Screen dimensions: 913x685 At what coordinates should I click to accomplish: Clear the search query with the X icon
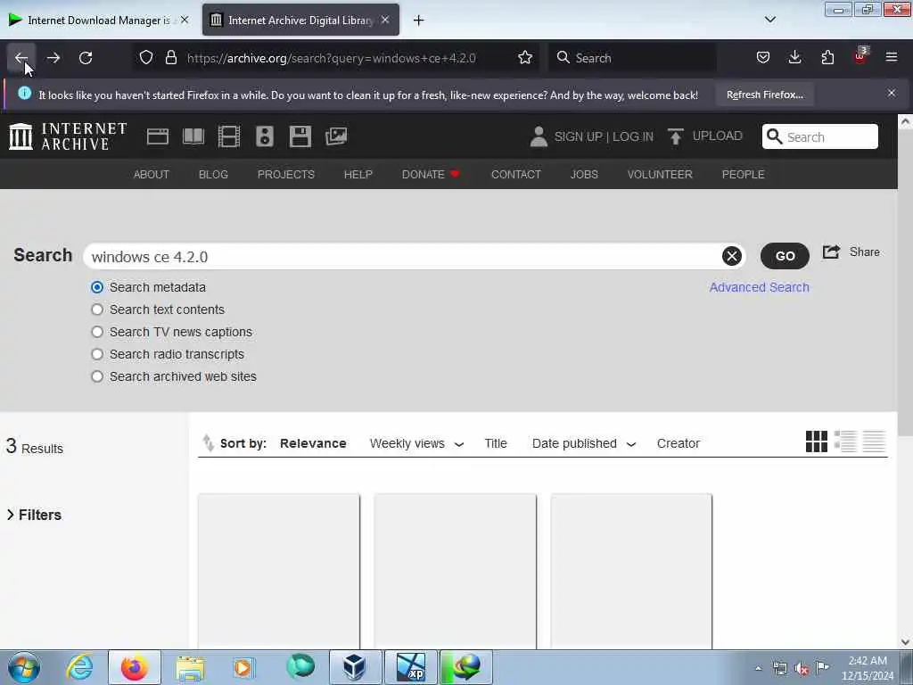732,256
